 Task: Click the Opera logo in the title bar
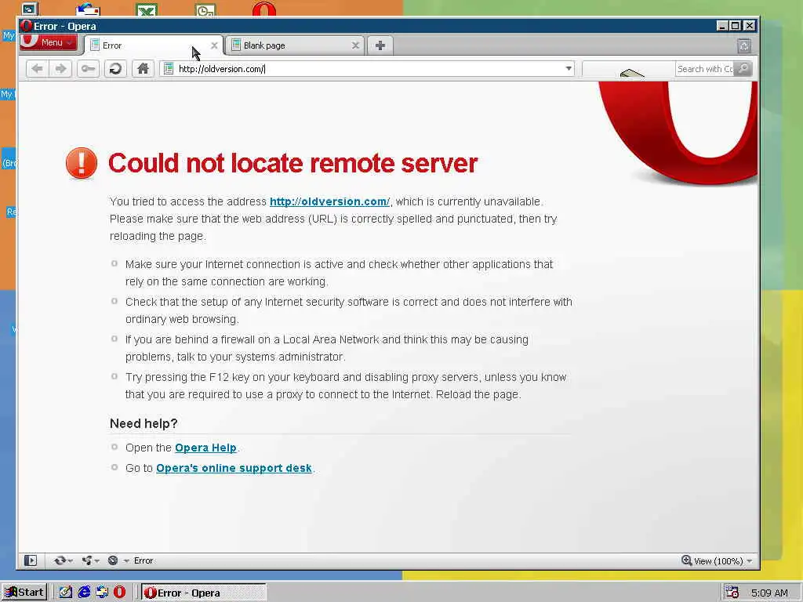coord(26,26)
